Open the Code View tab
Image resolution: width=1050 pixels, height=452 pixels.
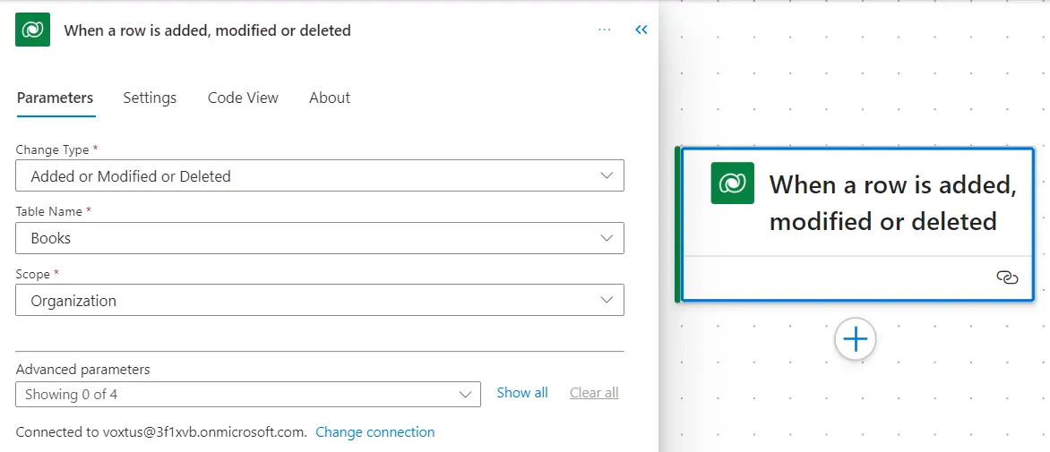(243, 98)
